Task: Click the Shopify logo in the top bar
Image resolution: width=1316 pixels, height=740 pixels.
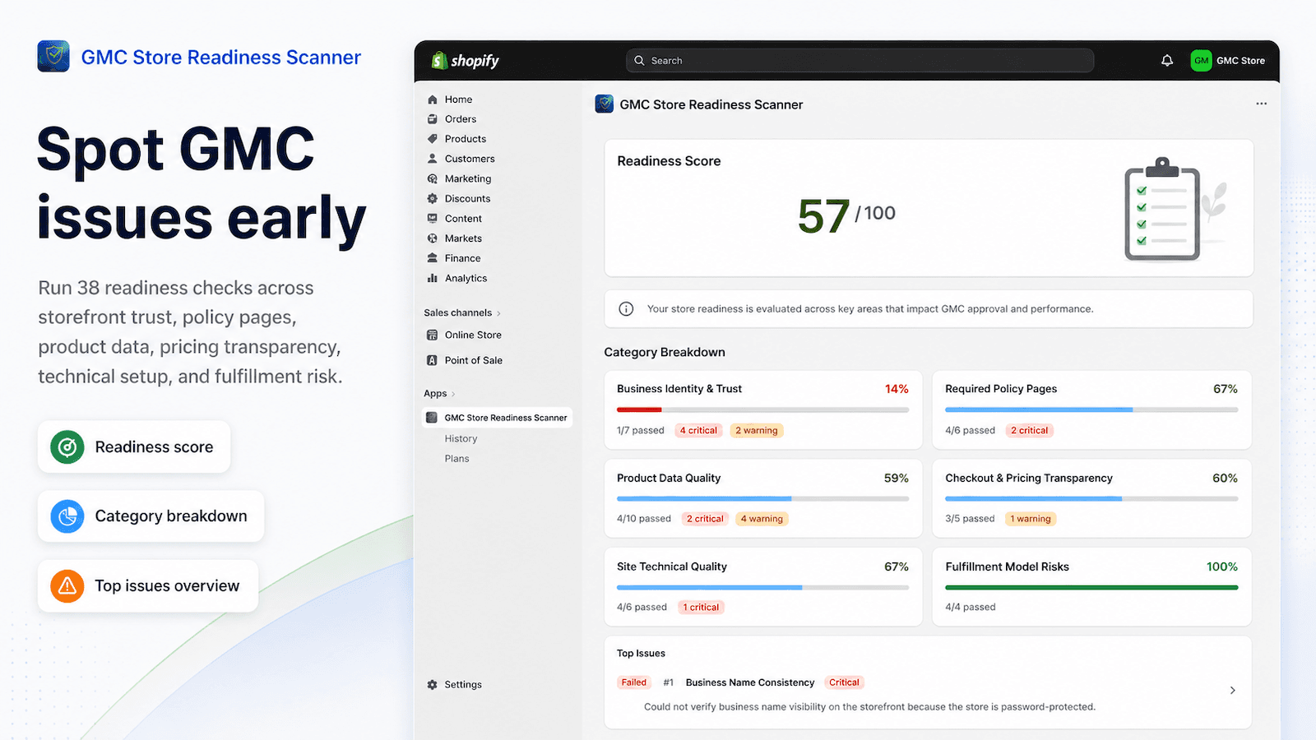Action: pos(465,60)
